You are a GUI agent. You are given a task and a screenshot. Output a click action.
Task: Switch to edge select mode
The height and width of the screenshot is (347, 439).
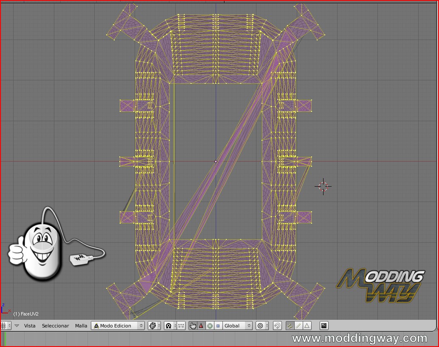[298, 326]
